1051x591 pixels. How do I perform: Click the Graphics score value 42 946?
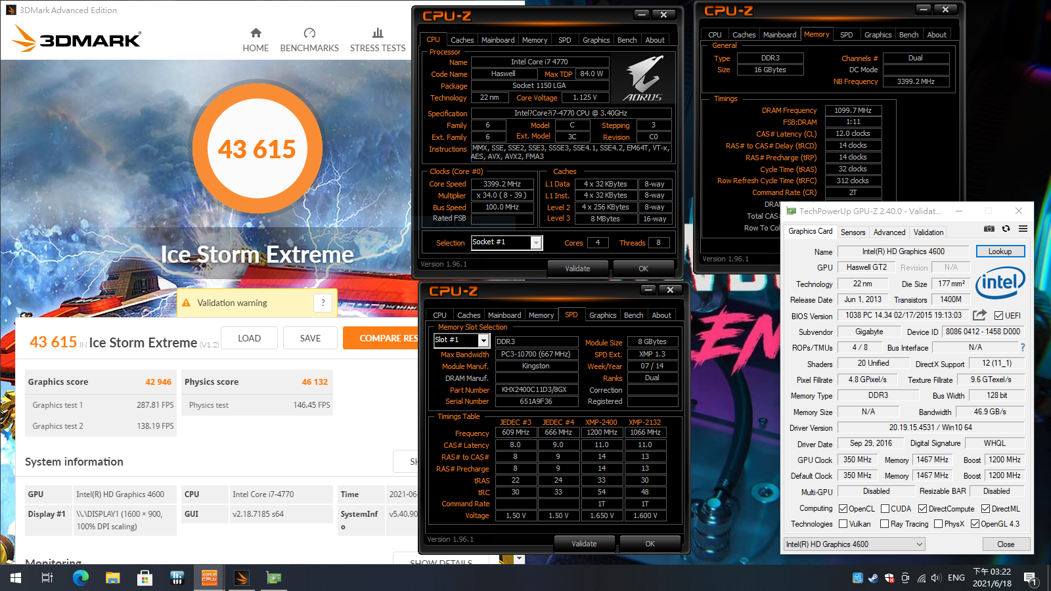point(158,382)
